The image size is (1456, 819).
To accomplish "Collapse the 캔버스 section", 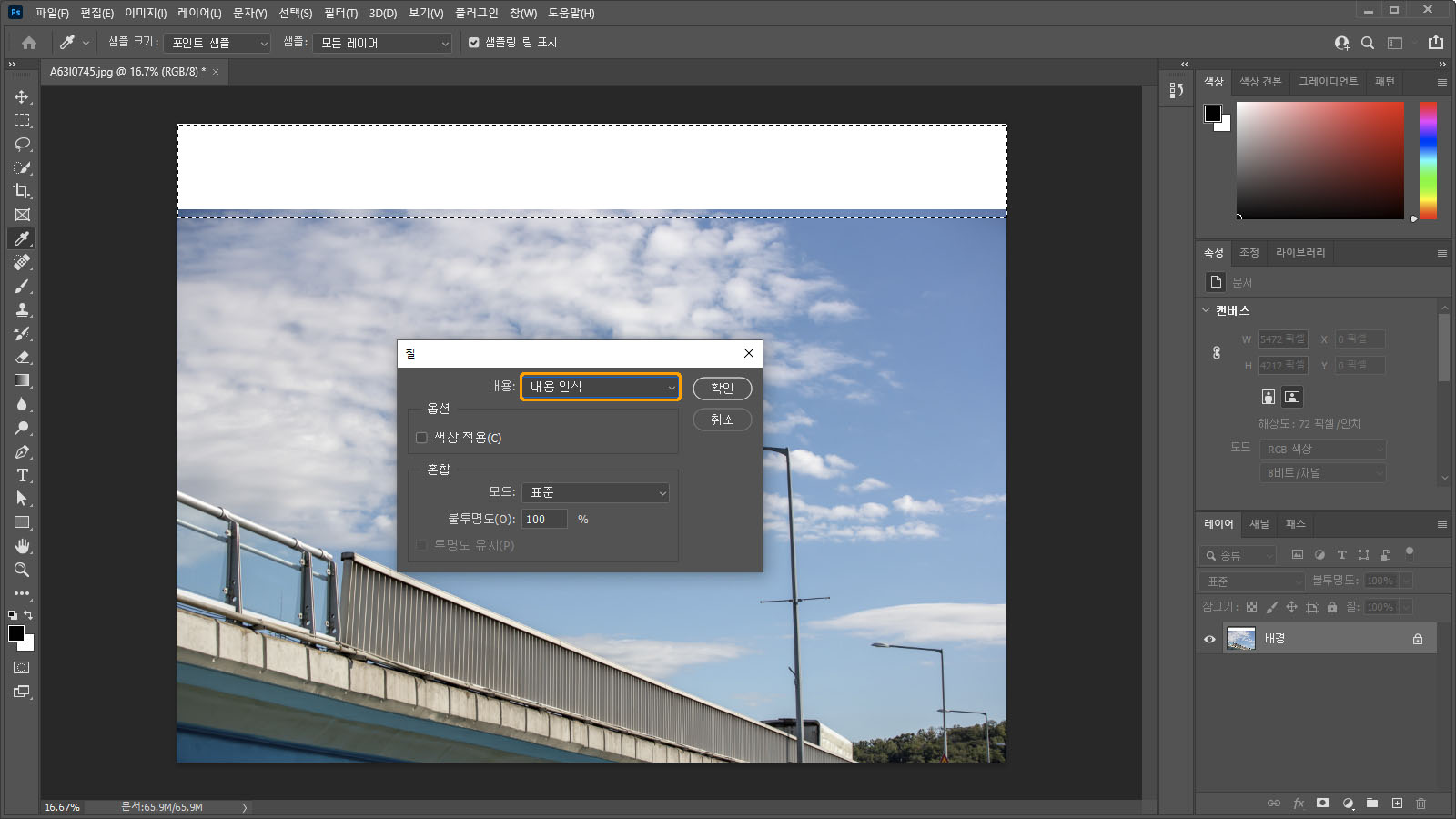I will click(x=1206, y=310).
